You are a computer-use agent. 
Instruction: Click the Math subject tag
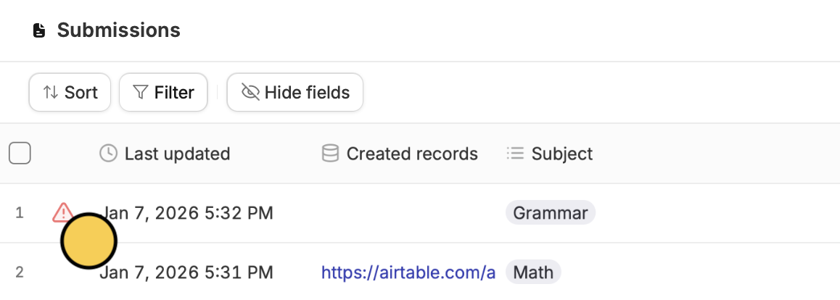tap(533, 272)
